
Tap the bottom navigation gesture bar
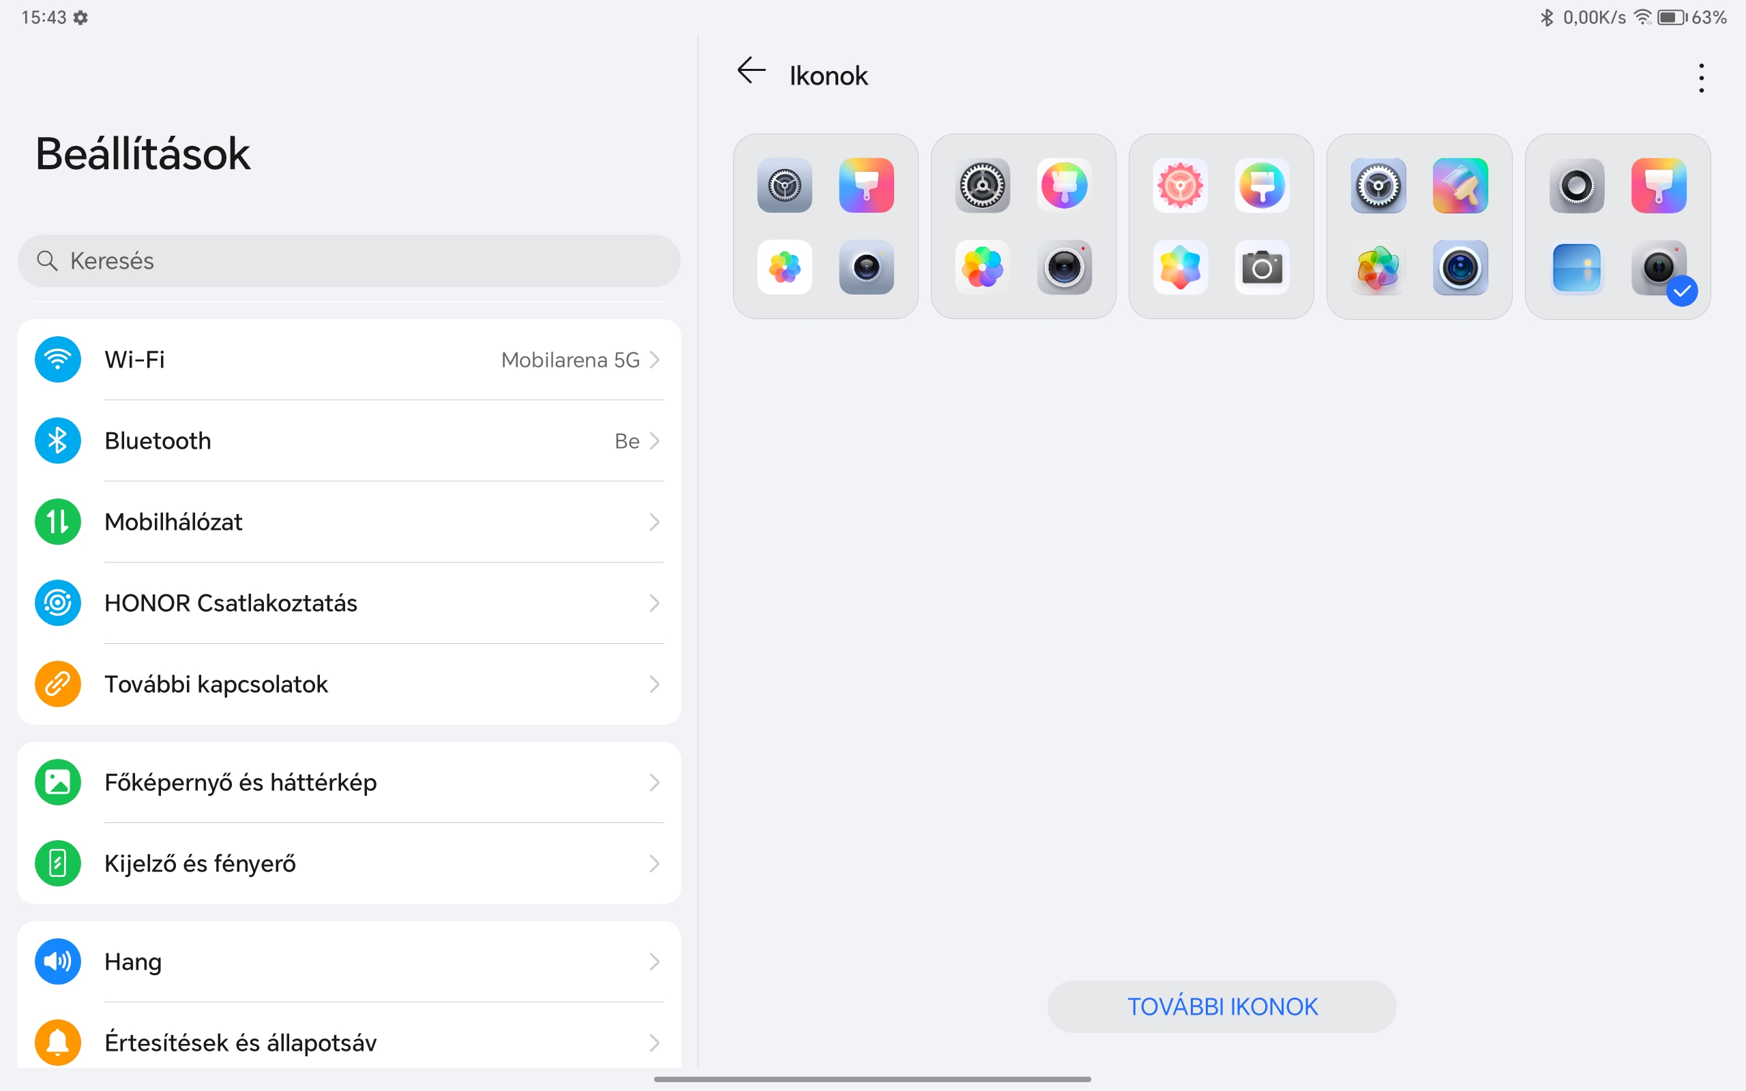[x=872, y=1079]
